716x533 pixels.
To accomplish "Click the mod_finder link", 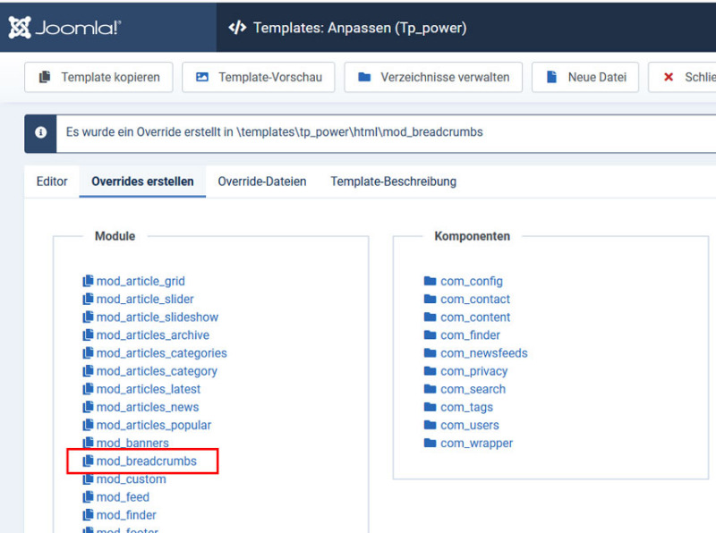I will point(126,515).
